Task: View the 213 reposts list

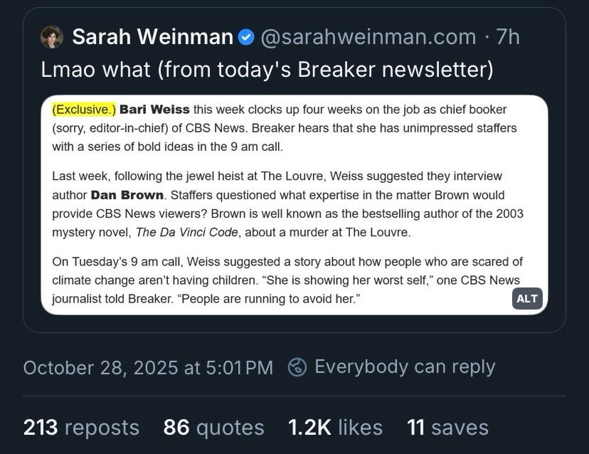Action: [80, 427]
